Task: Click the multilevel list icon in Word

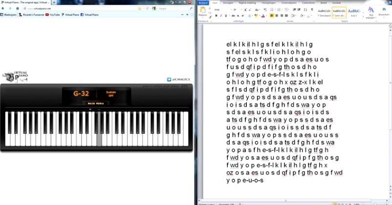Action: [286, 10]
